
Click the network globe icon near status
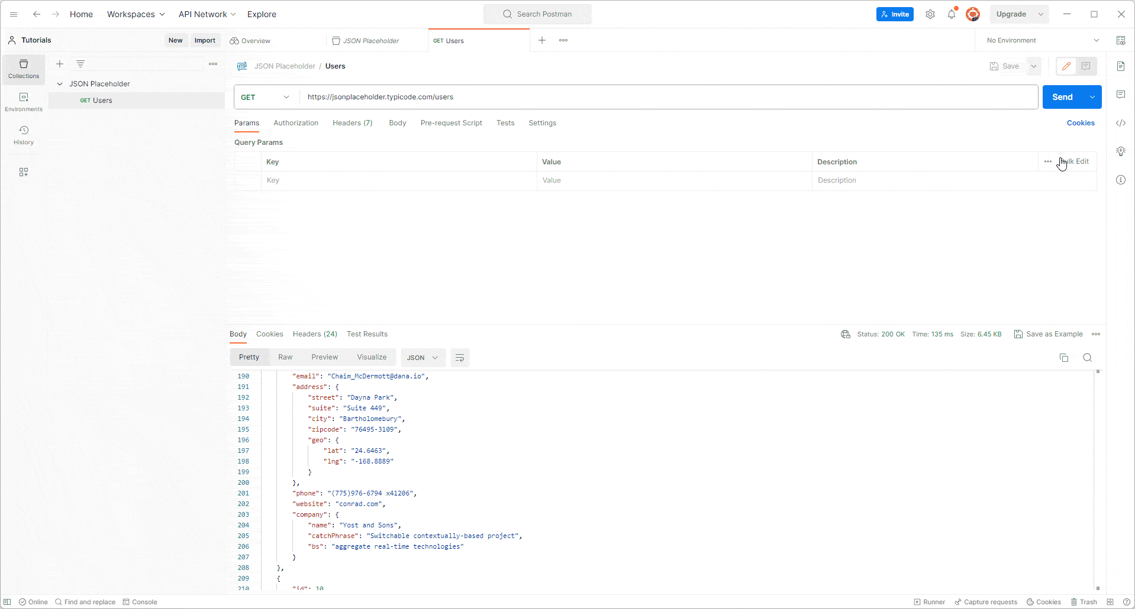coord(846,334)
